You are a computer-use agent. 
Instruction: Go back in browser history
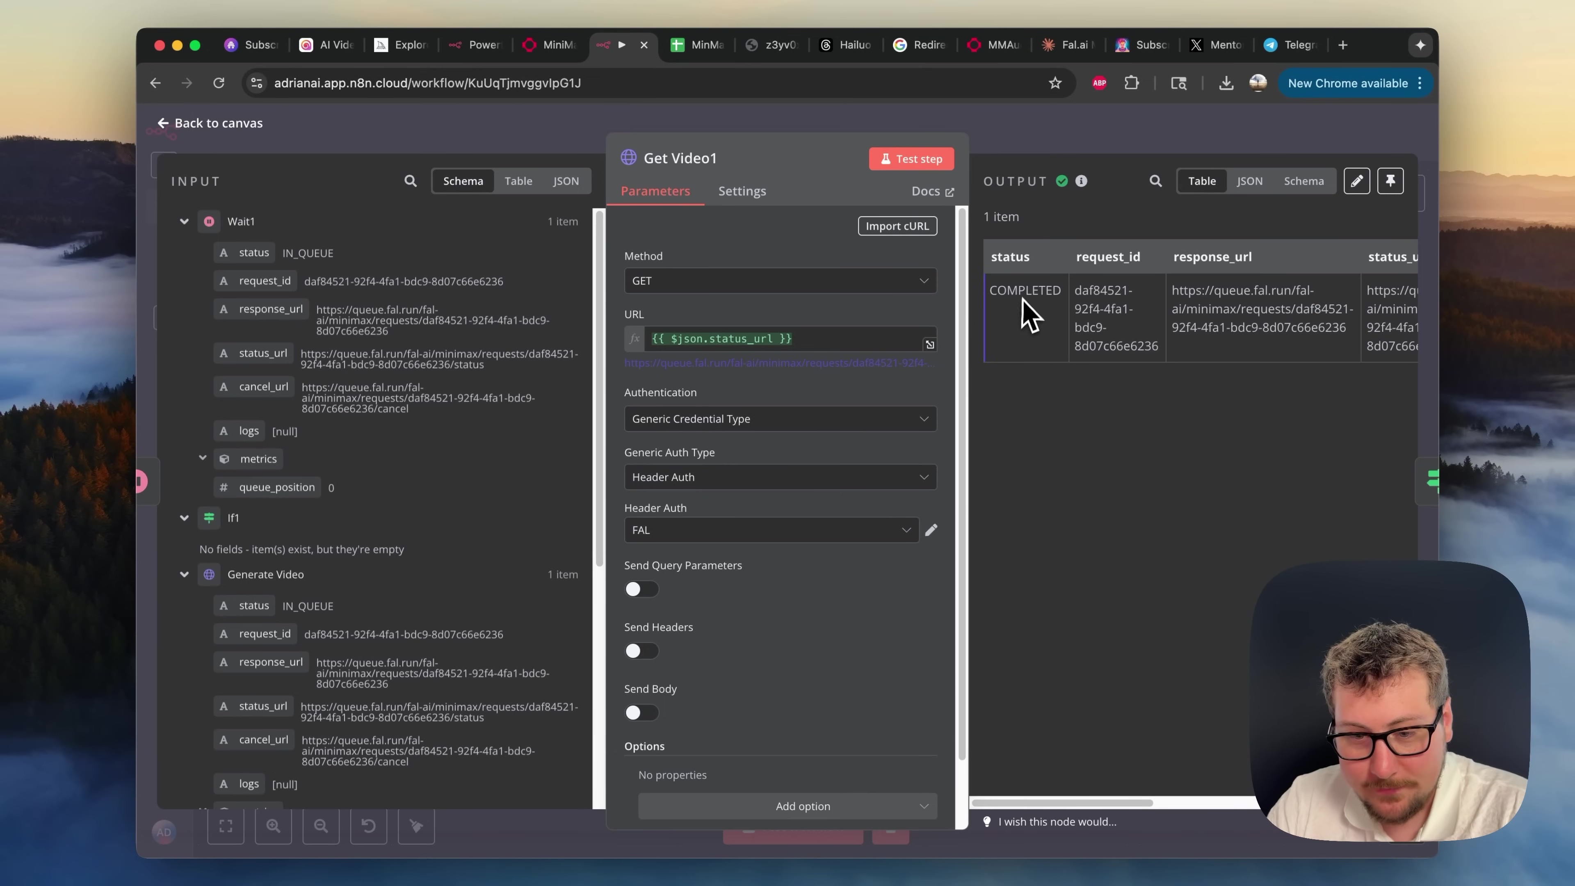point(155,83)
